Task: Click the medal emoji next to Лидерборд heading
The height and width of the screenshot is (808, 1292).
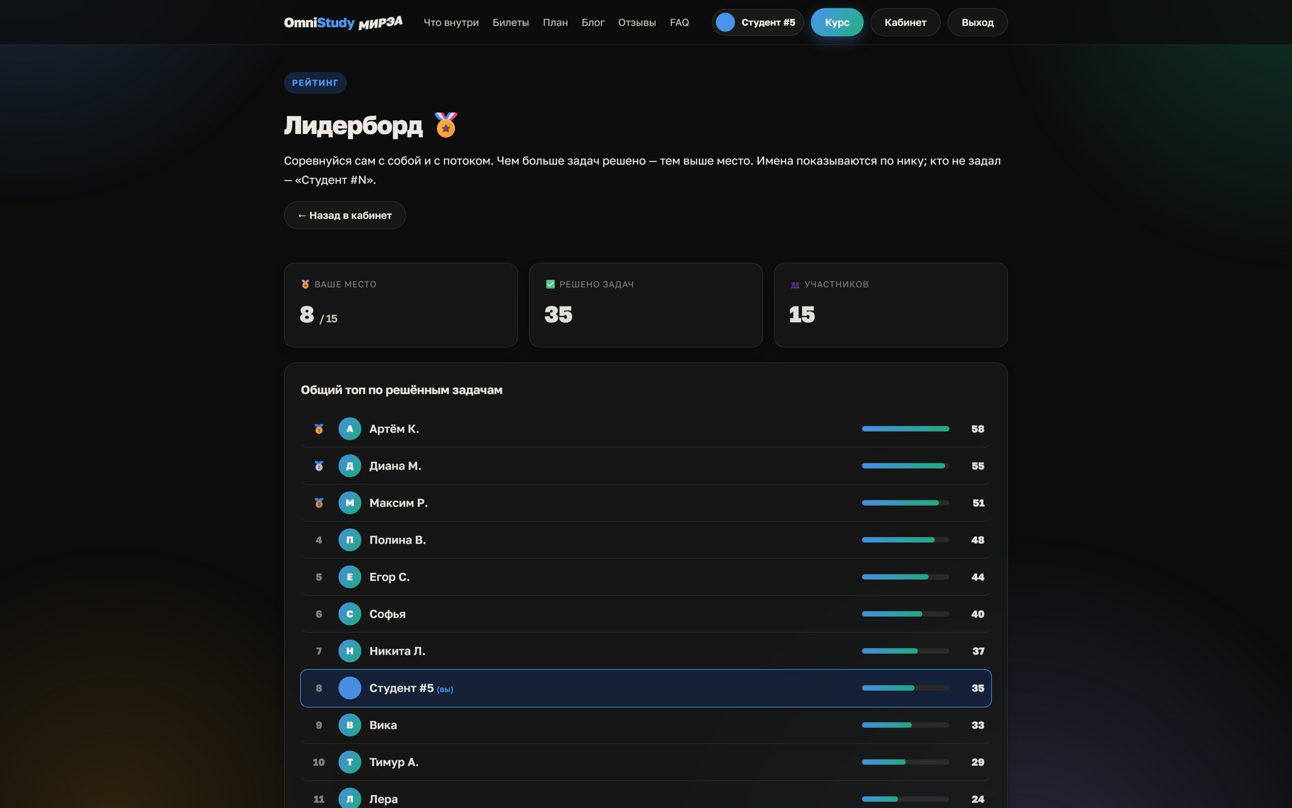Action: (445, 125)
